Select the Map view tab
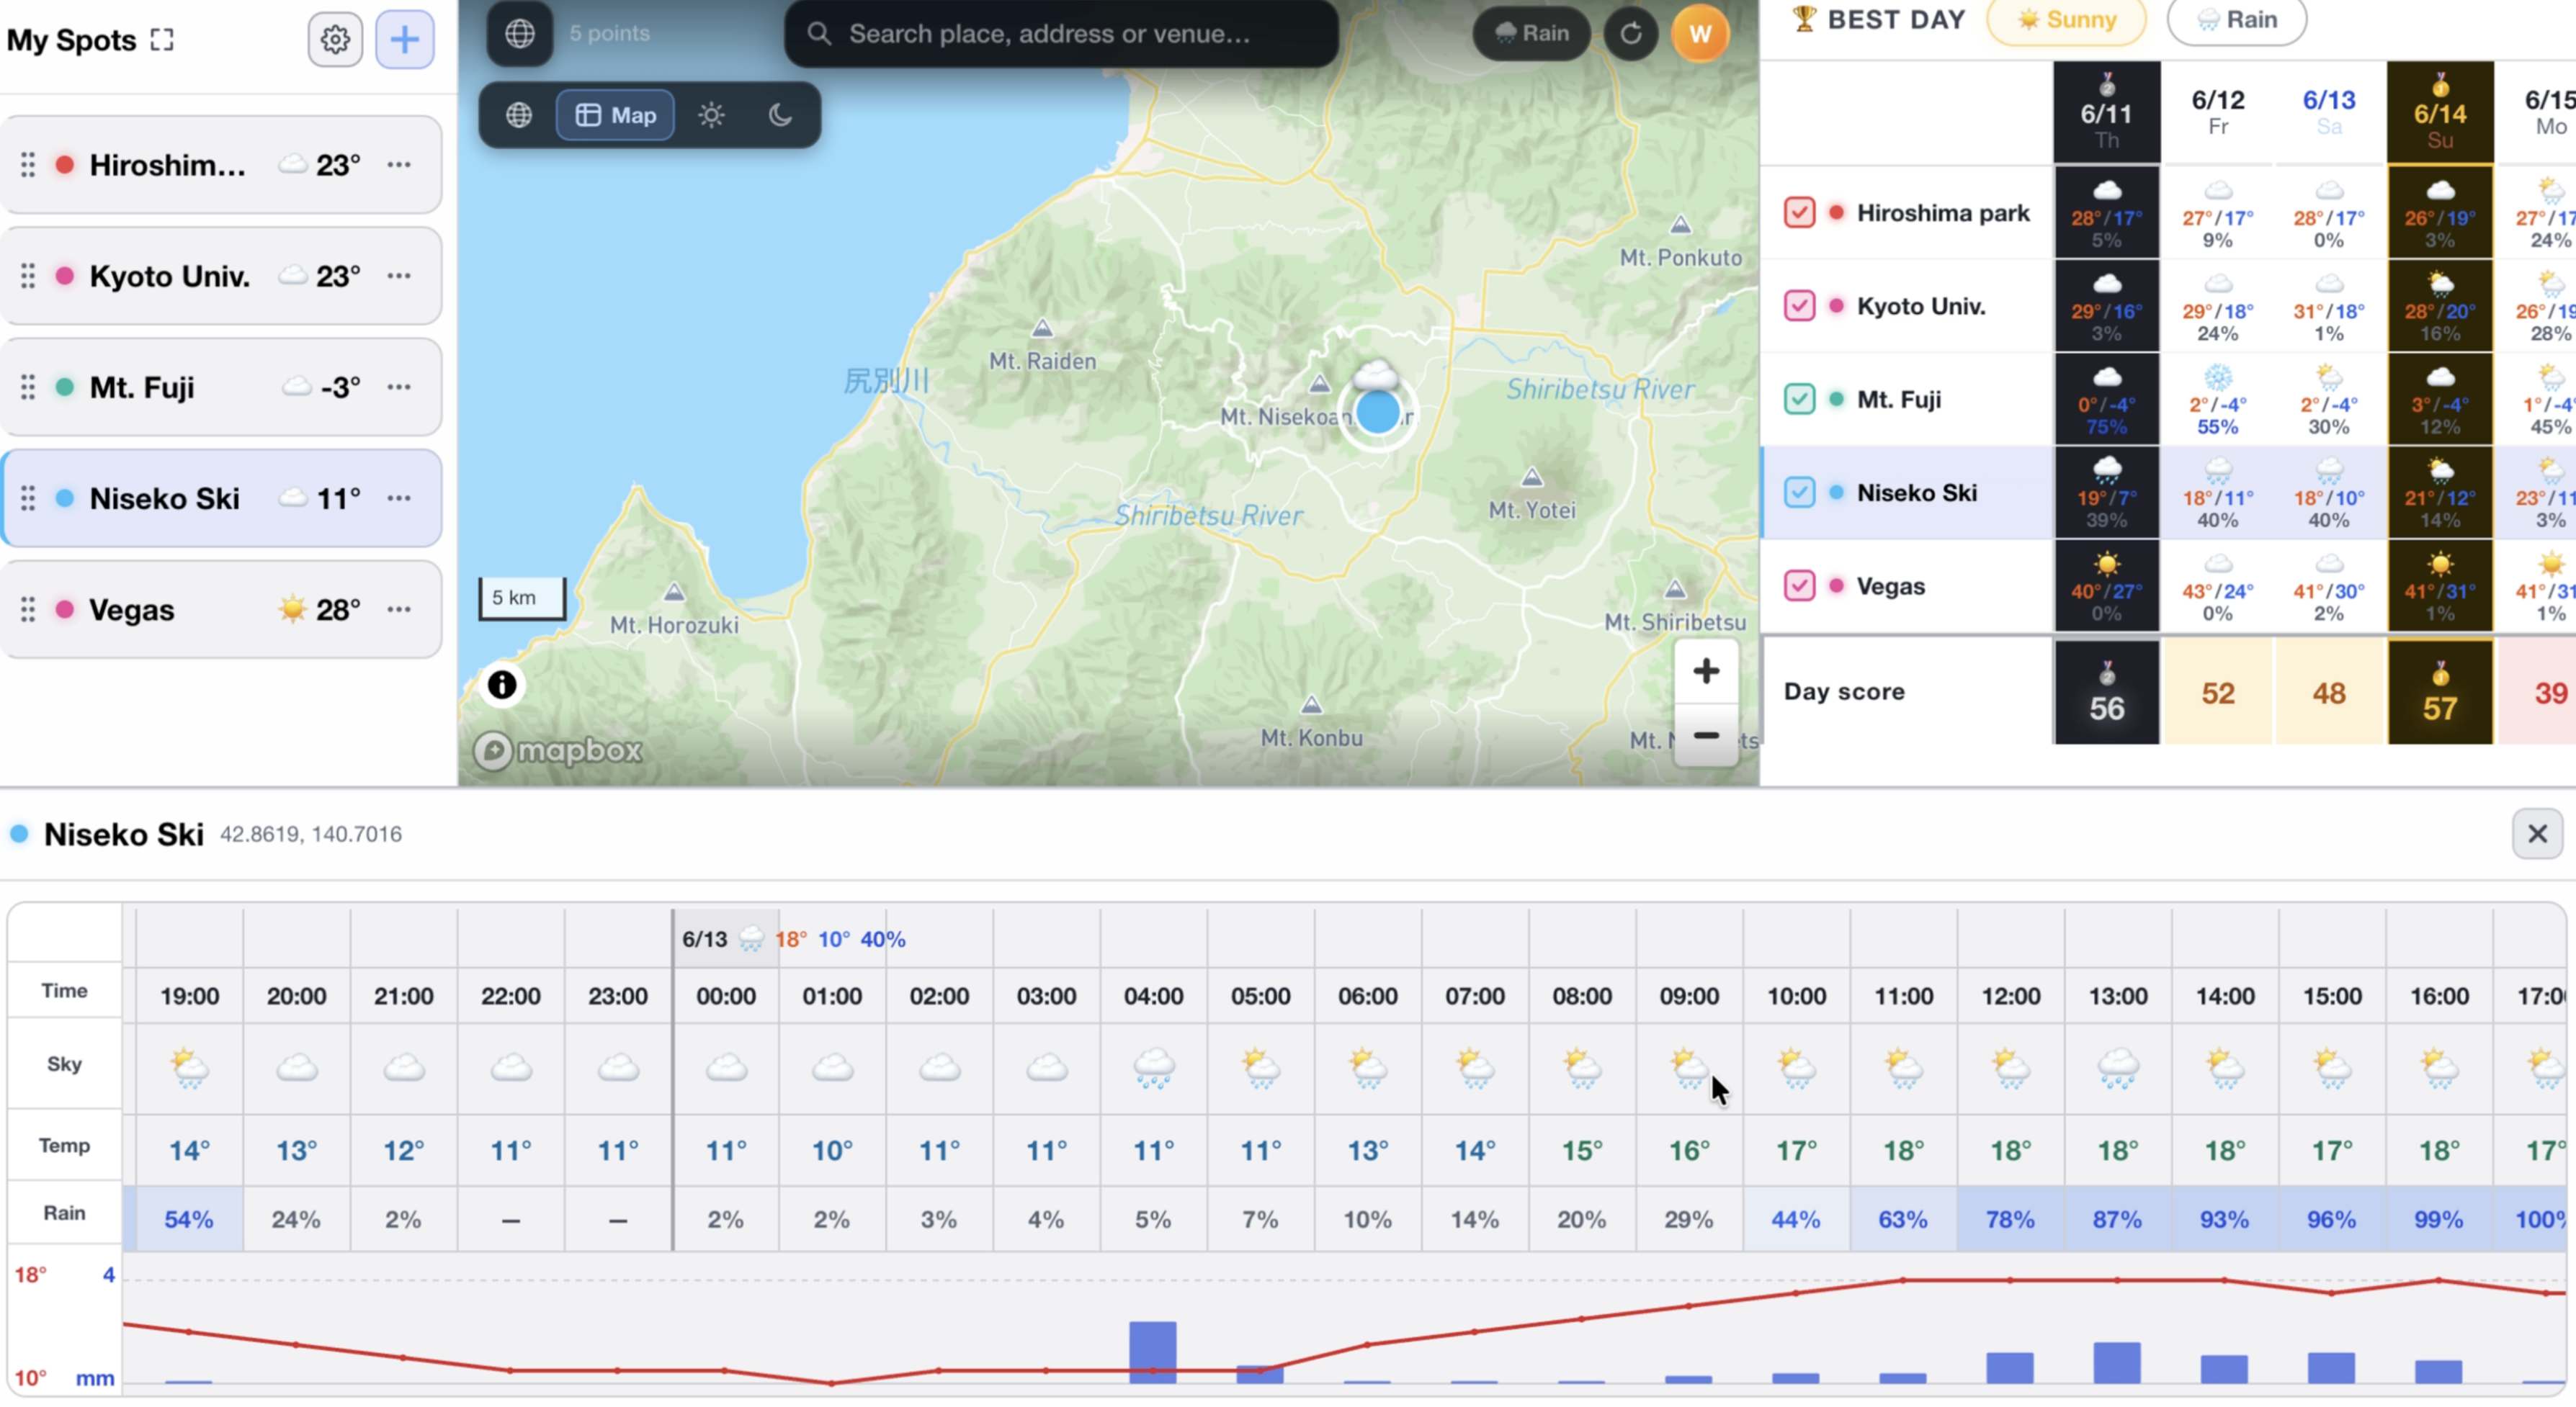The height and width of the screenshot is (1407, 2576). (615, 115)
